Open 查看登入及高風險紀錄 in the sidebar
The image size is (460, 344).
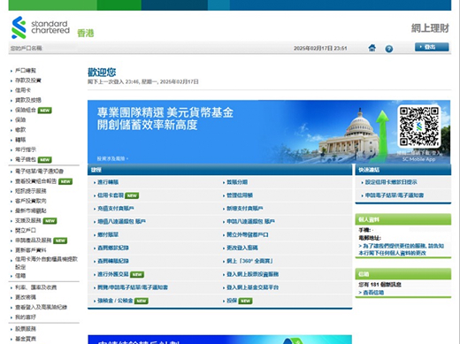pos(41,307)
